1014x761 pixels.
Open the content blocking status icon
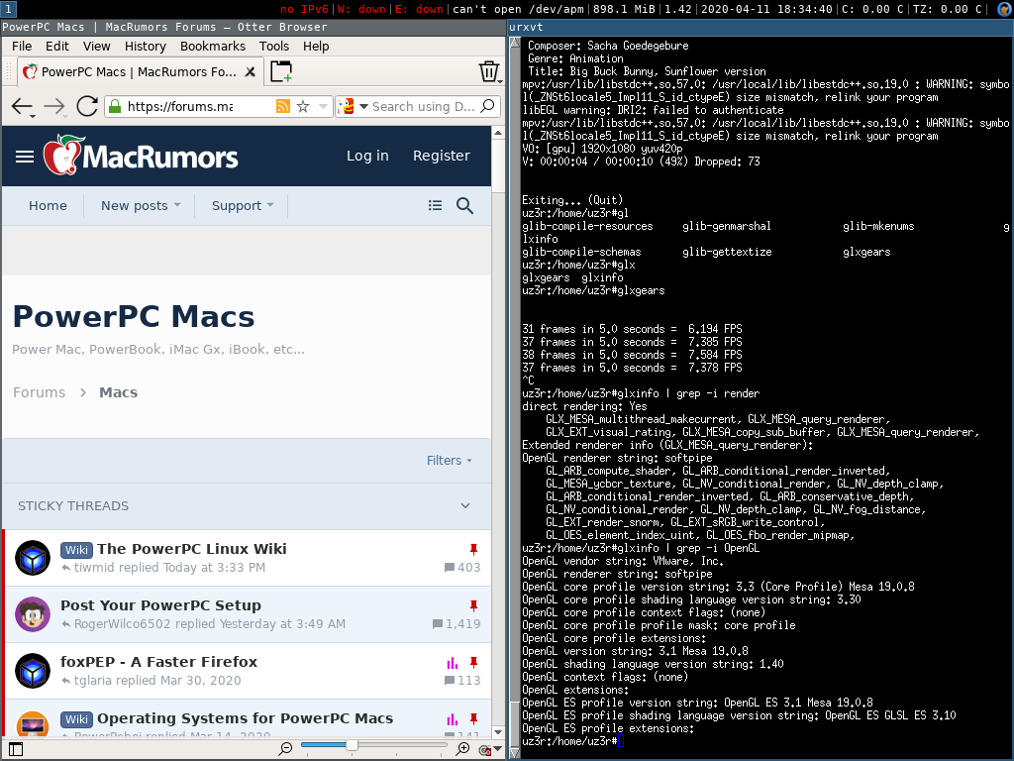485,749
